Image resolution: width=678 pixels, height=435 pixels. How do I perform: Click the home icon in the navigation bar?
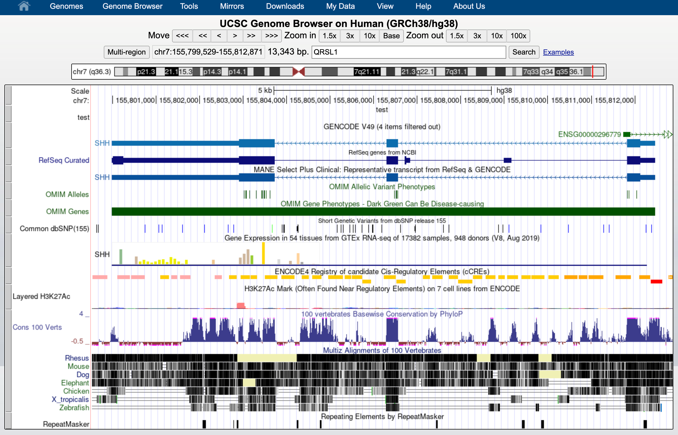(24, 6)
